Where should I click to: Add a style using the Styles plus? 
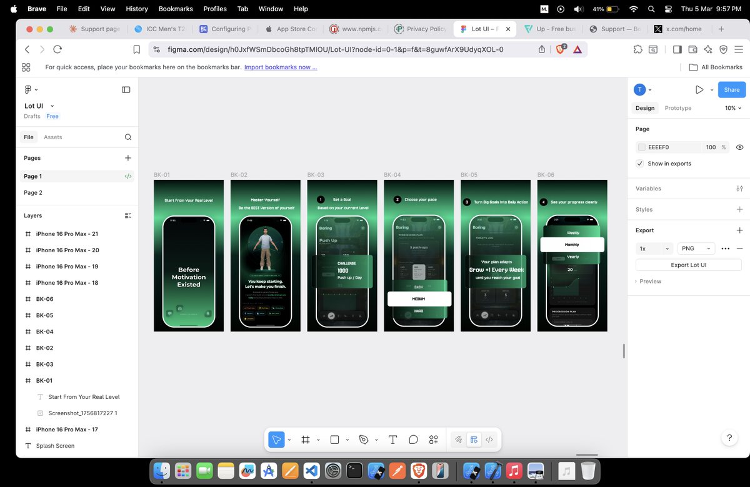point(739,210)
